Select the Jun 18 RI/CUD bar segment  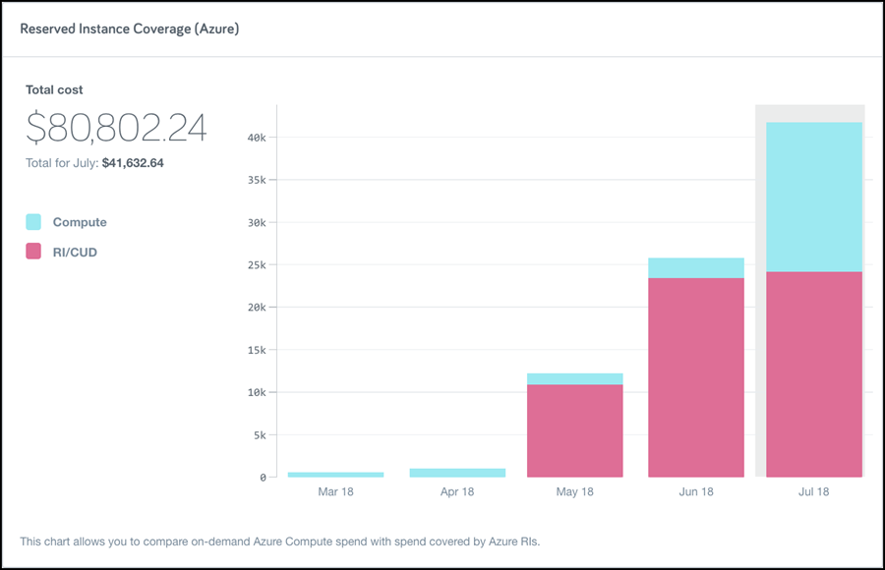coord(695,377)
